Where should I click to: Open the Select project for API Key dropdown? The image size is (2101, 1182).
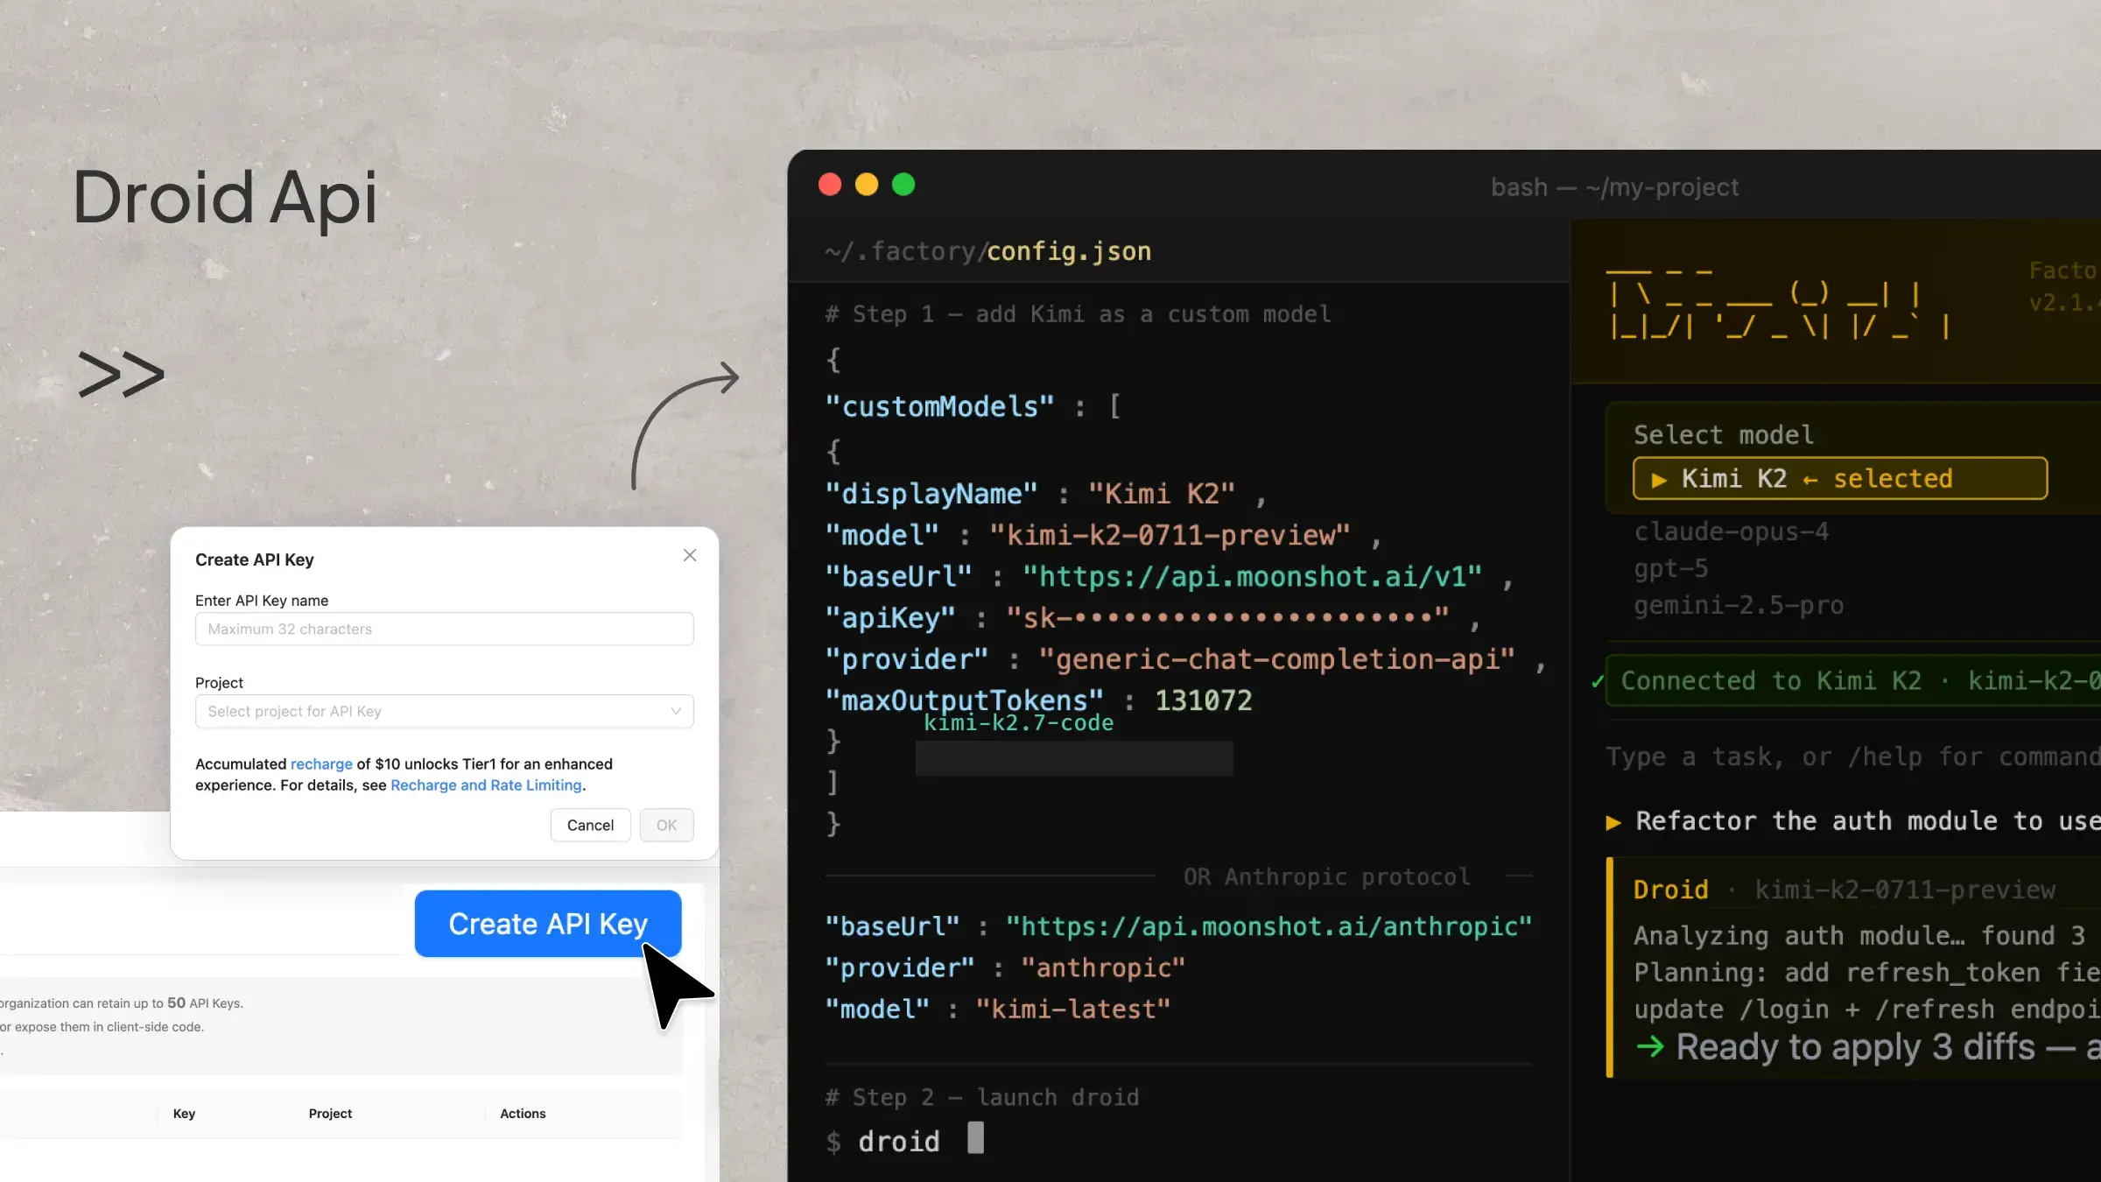point(444,711)
